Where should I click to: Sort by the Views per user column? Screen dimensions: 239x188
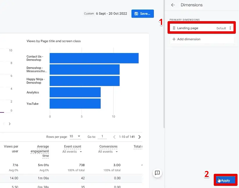(11, 149)
